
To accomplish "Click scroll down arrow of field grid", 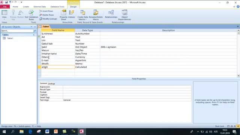I will point(238,76).
